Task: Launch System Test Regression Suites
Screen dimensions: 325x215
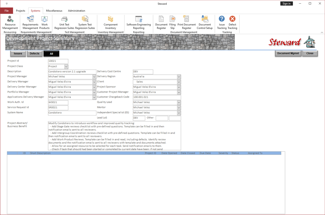Action: [x=85, y=22]
